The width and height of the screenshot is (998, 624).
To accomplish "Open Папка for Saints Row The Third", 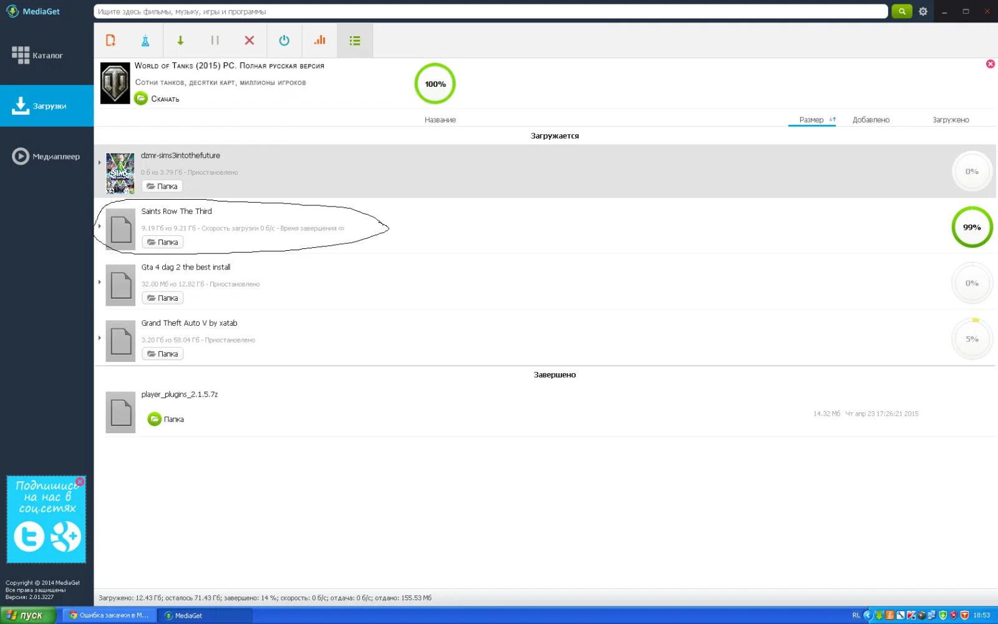I will pos(162,242).
